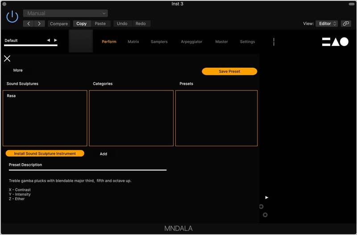Viewport: 357px width, 235px height.
Task: Click the link chain icon
Action: [346, 24]
